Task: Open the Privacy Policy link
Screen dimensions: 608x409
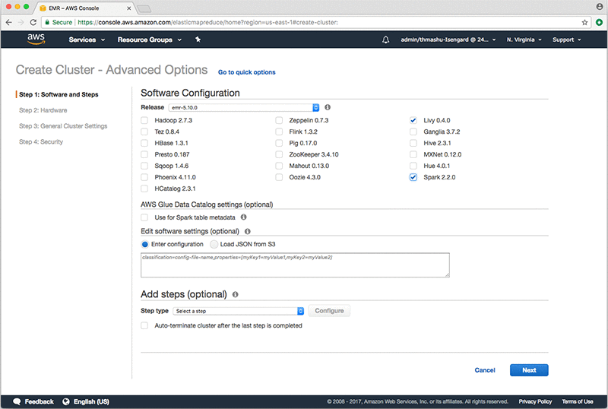Action: point(535,401)
